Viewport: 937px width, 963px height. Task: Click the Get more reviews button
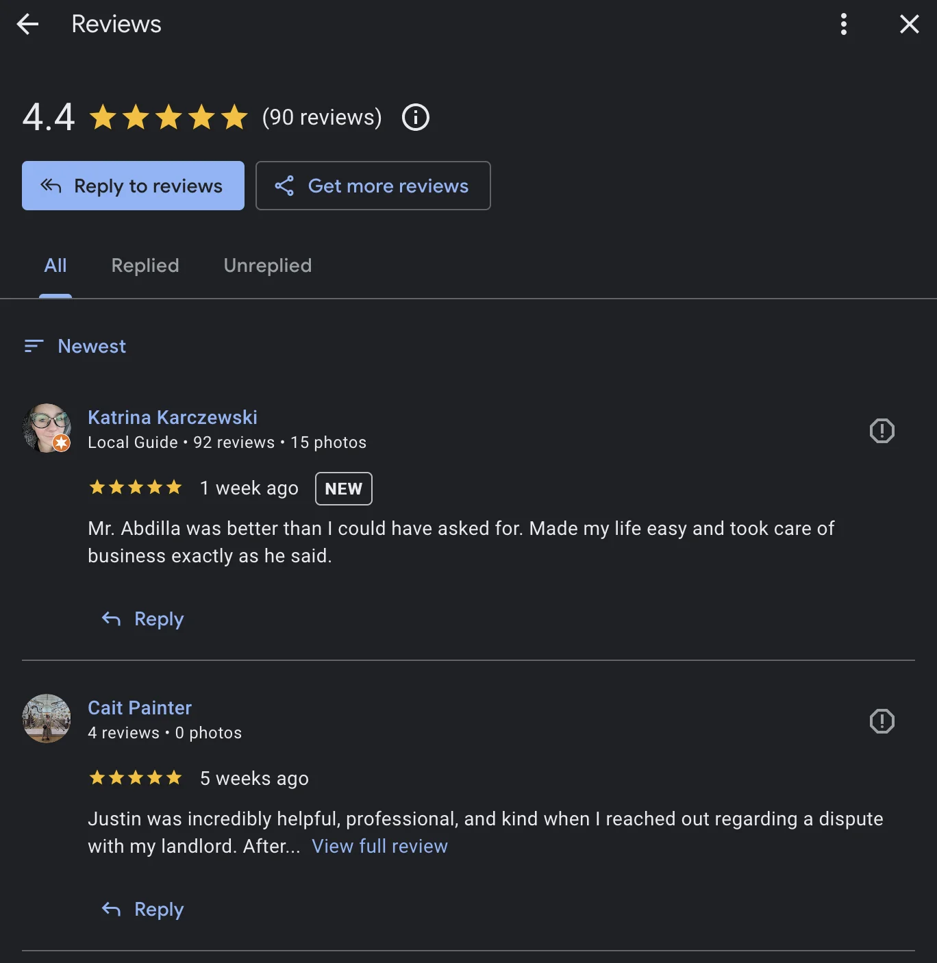373,186
